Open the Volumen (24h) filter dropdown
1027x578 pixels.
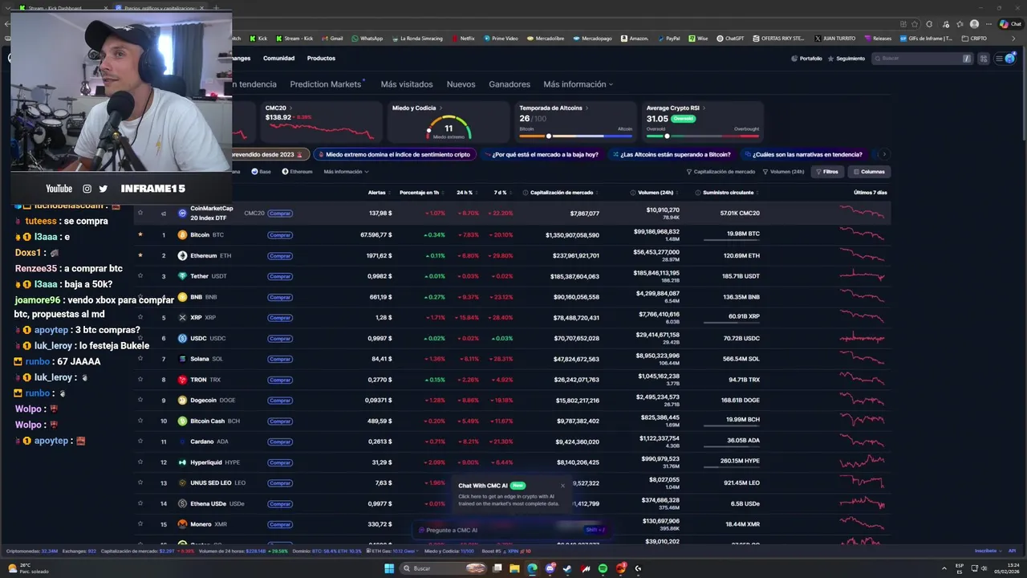(783, 172)
